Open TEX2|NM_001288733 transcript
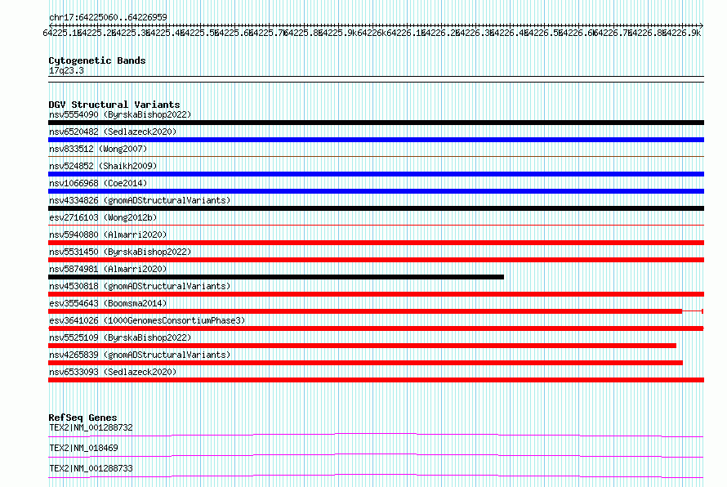Image resolution: width=727 pixels, height=487 pixels. pos(91,468)
